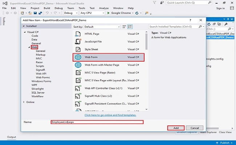The height and width of the screenshot is (145, 236).
Task: Select the Razor category under Web
Action: tap(39, 62)
